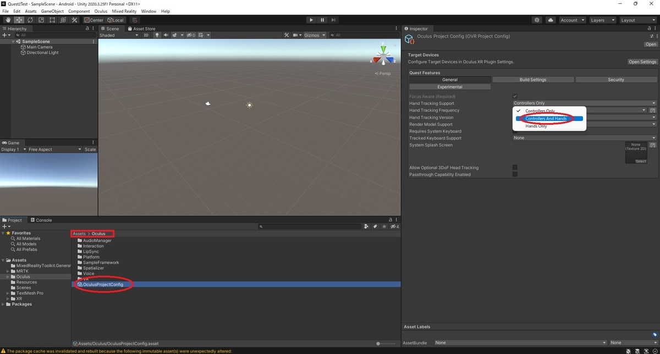Switch to the Console tab
660x354 pixels.
point(41,220)
